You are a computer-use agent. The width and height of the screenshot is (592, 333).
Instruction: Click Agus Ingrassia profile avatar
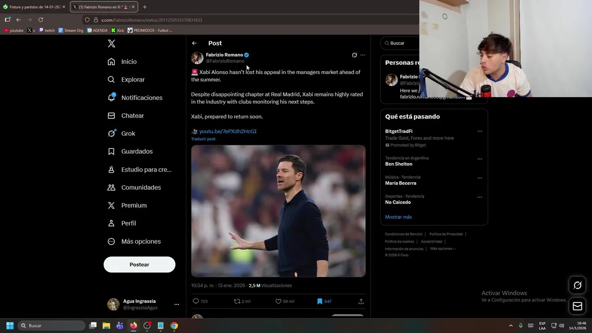[113, 304]
